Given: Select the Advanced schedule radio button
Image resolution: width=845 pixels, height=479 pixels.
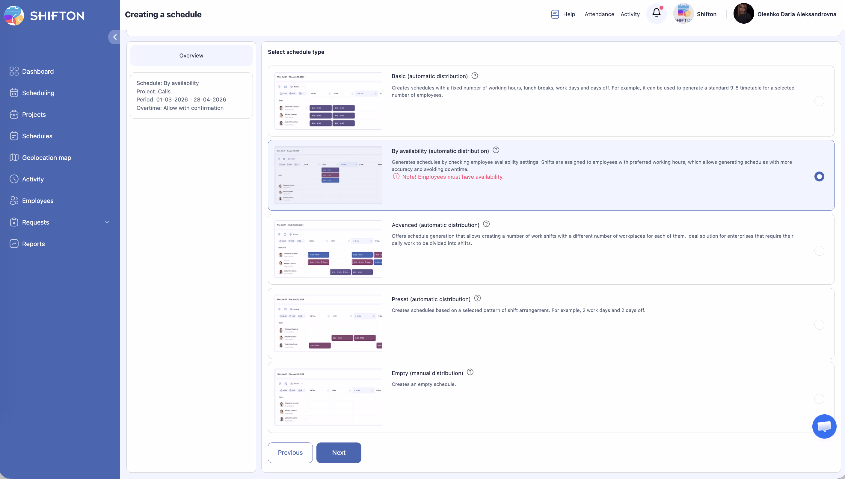Looking at the screenshot, I should click(x=819, y=251).
